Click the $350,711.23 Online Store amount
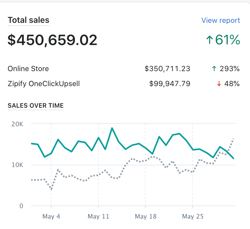Viewport: 250px width, 229px height. coord(167,69)
